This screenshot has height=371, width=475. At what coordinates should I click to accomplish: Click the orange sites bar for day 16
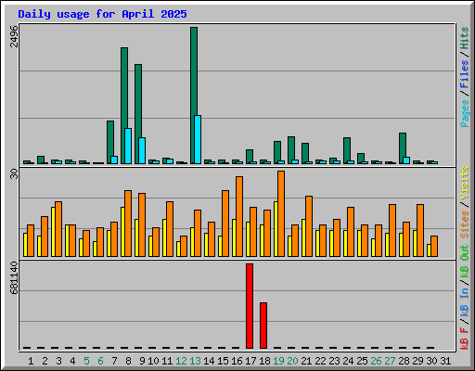[239, 216]
